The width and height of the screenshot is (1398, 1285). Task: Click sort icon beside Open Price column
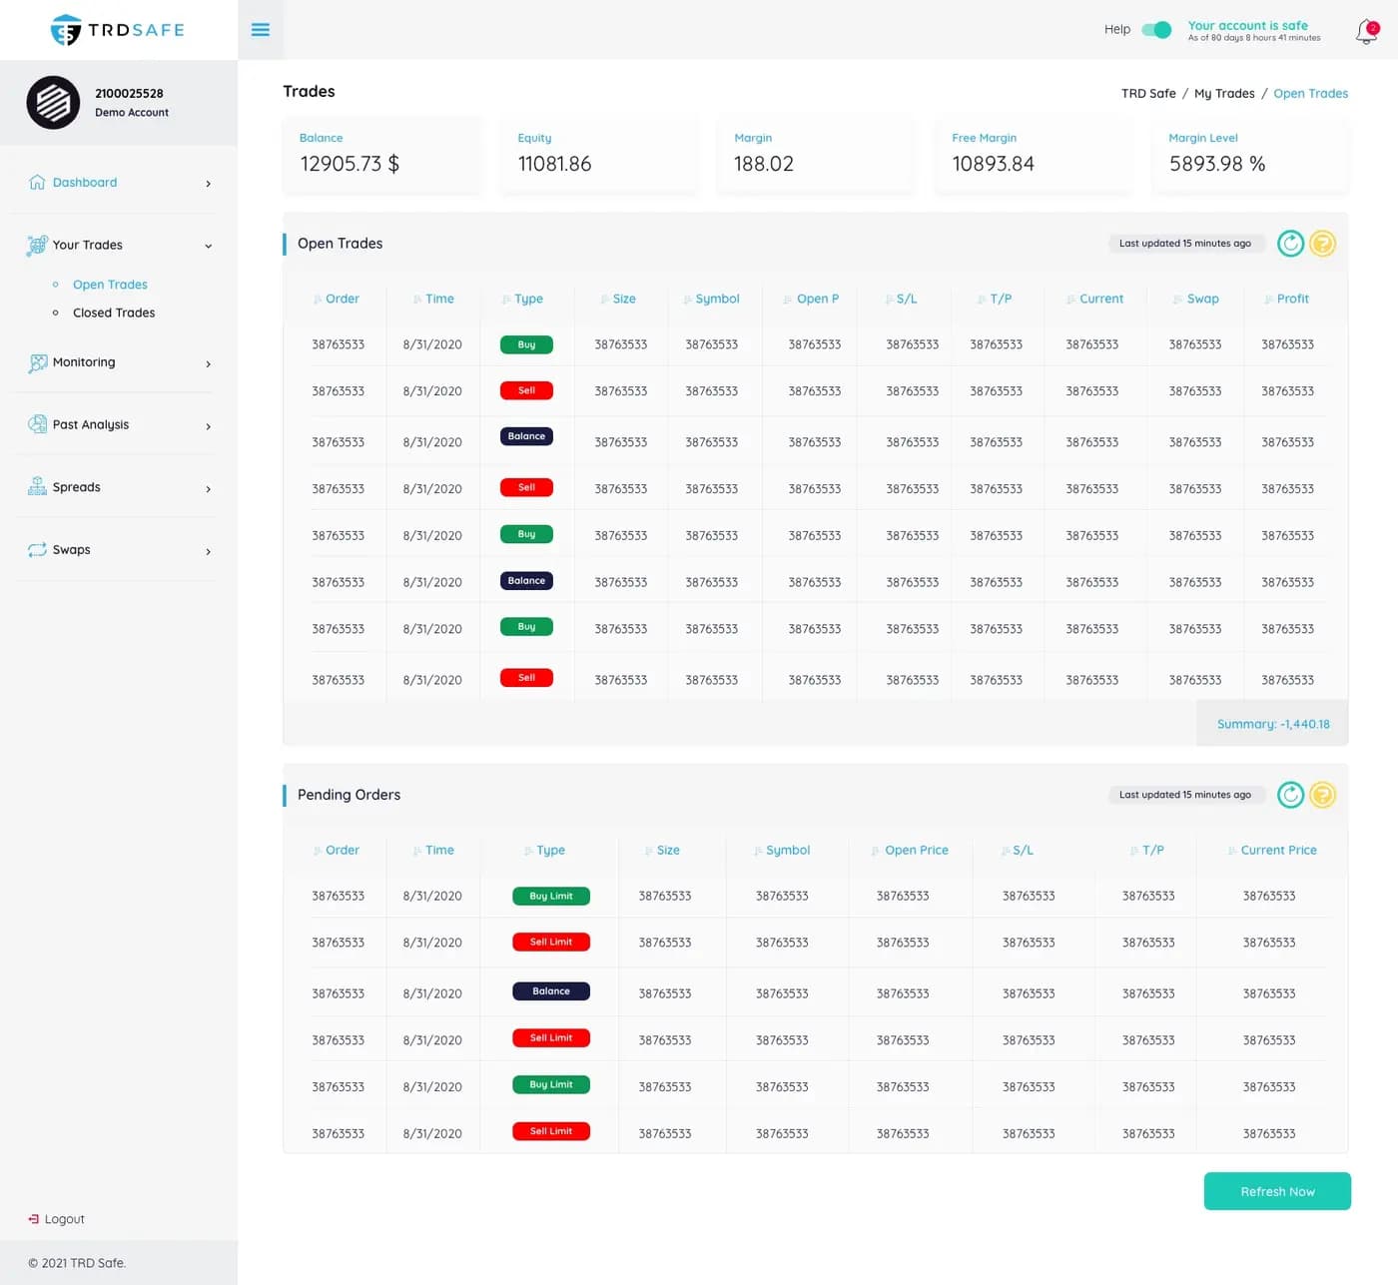point(877,851)
